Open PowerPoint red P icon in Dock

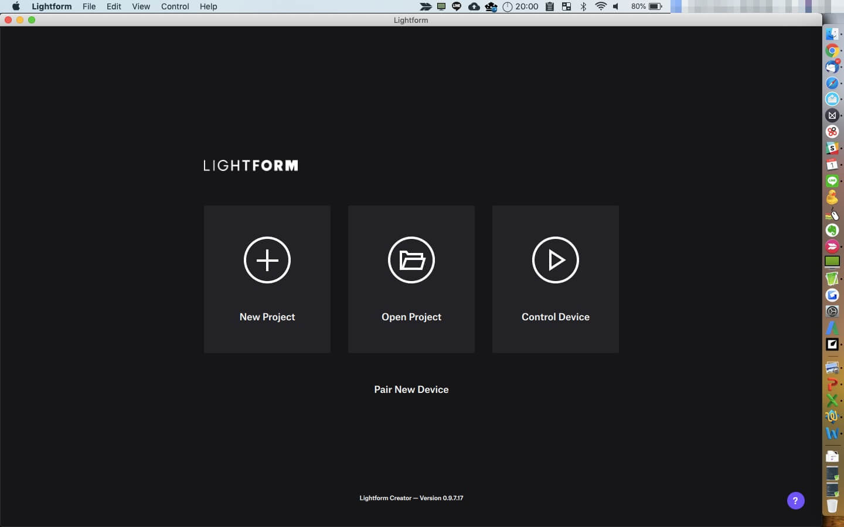(x=832, y=384)
